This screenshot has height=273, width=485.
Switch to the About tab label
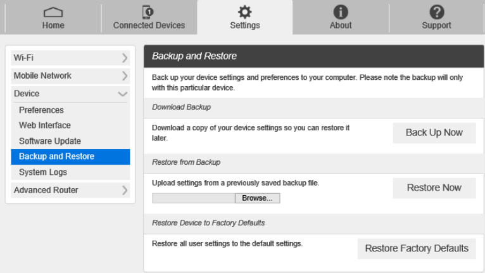pyautogui.click(x=341, y=25)
